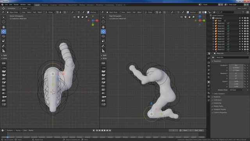Click the red X axis on left viewport gizmo
The width and height of the screenshot is (250, 141).
click(97, 20)
